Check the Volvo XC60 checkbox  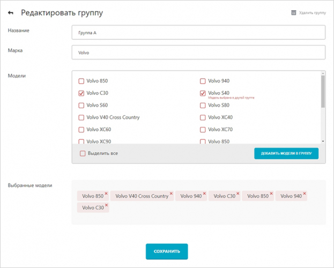click(81, 130)
